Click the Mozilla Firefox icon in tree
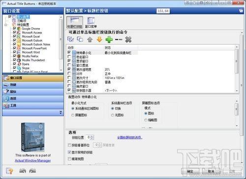Image resolution: width=246 pixels, height=179 pixels. click(x=19, y=56)
